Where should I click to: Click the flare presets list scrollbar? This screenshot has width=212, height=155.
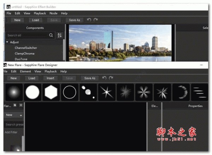tap(23, 143)
